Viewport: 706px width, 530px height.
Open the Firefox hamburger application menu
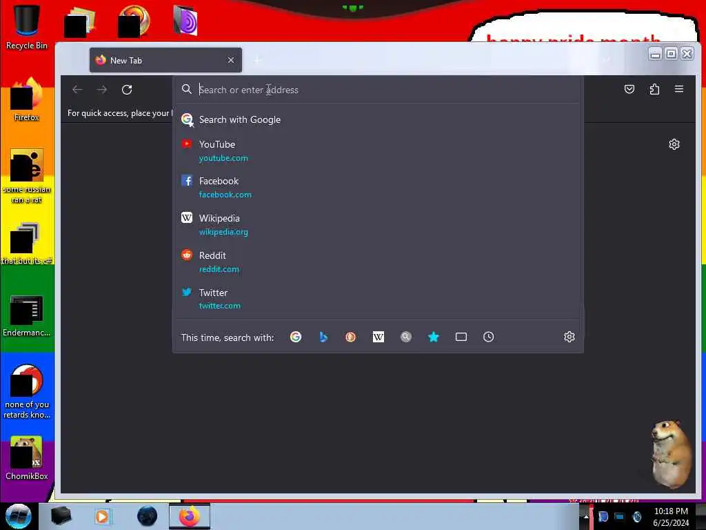coord(679,89)
